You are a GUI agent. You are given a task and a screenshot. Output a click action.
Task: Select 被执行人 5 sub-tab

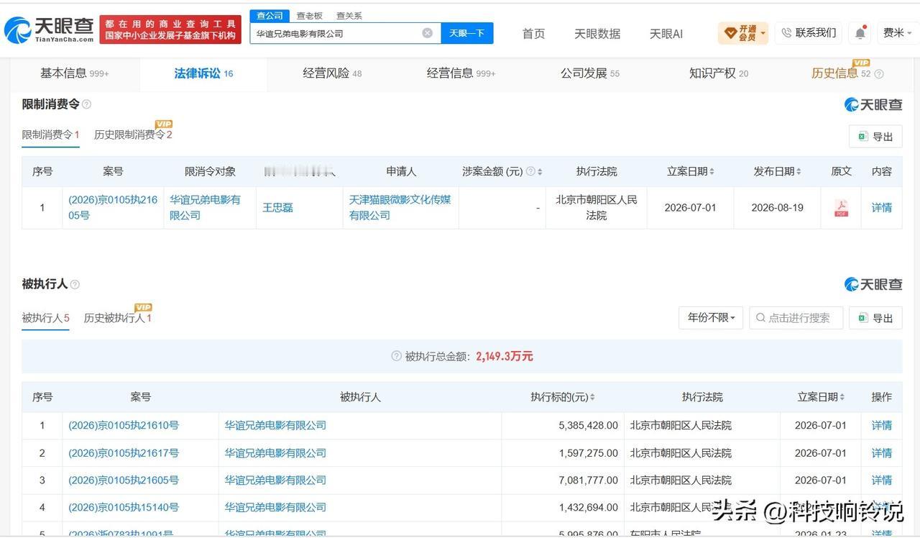coord(45,318)
